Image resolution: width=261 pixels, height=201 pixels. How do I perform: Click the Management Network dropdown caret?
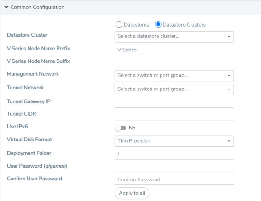[x=229, y=76]
